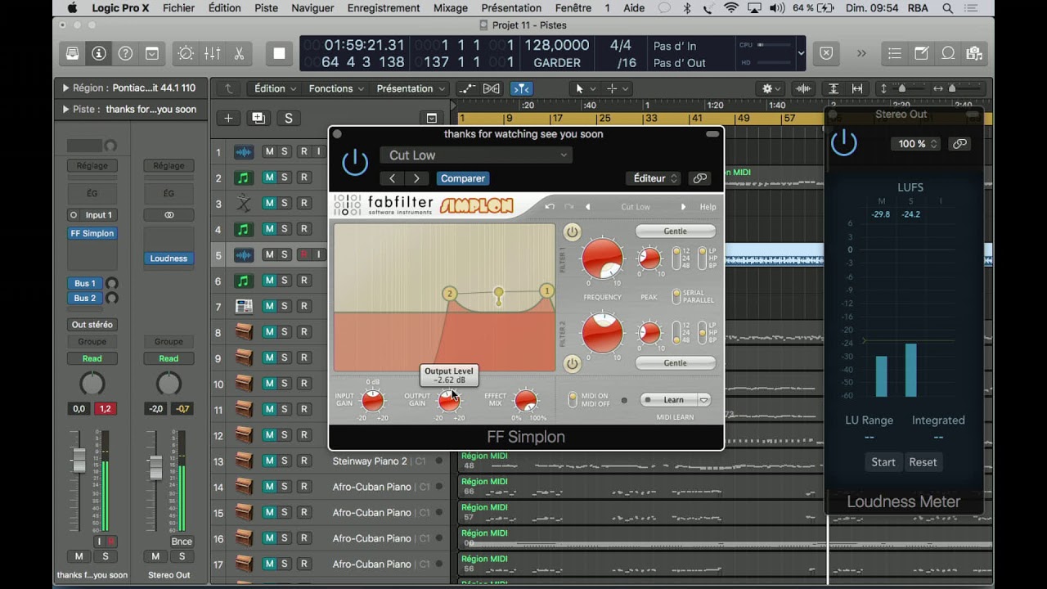Click the Bnce button on Stereo Out
Viewport: 1047px width, 589px height.
(x=182, y=542)
